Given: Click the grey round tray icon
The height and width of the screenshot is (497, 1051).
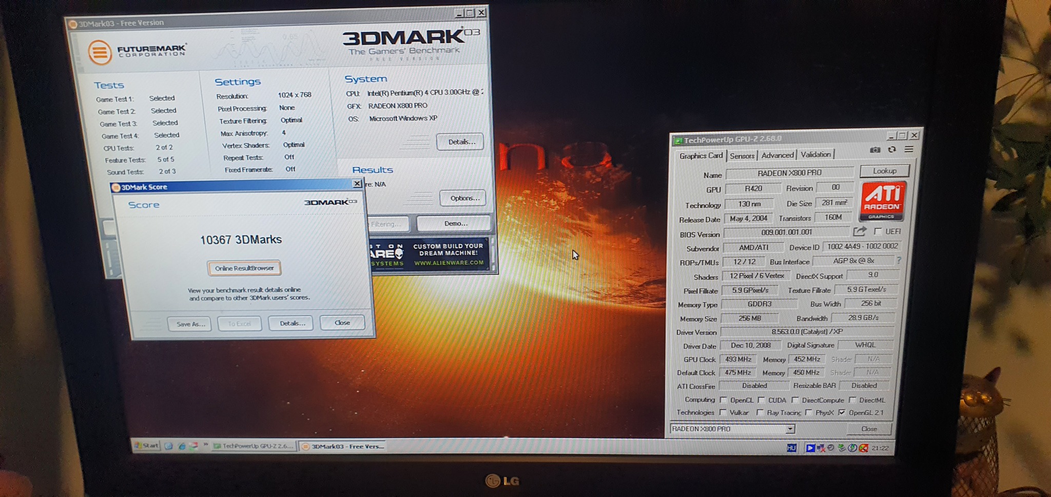Looking at the screenshot, I should [831, 448].
